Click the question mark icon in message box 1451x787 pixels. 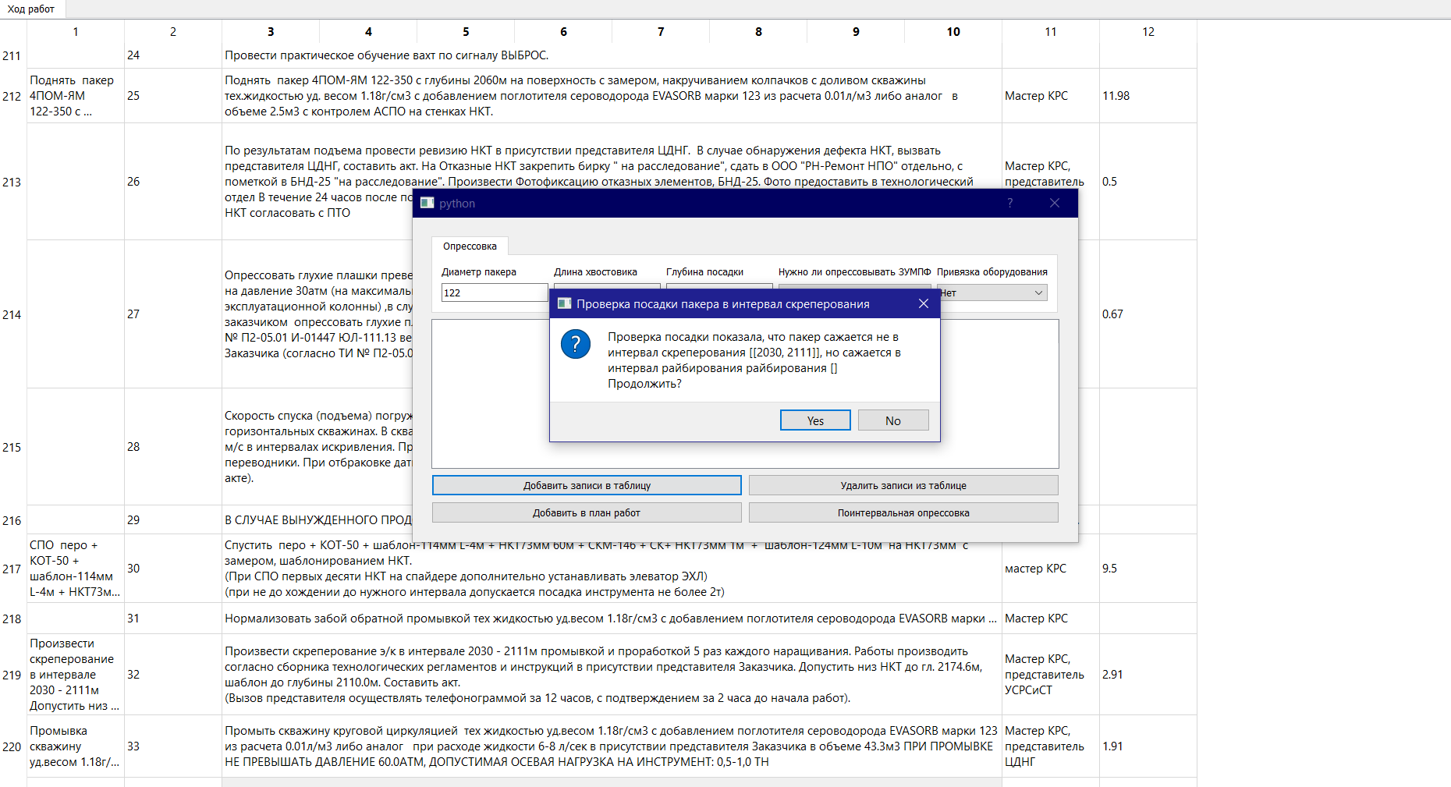pyautogui.click(x=576, y=344)
